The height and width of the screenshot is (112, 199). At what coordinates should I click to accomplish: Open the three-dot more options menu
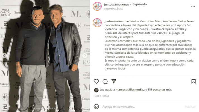[x=193, y=6]
